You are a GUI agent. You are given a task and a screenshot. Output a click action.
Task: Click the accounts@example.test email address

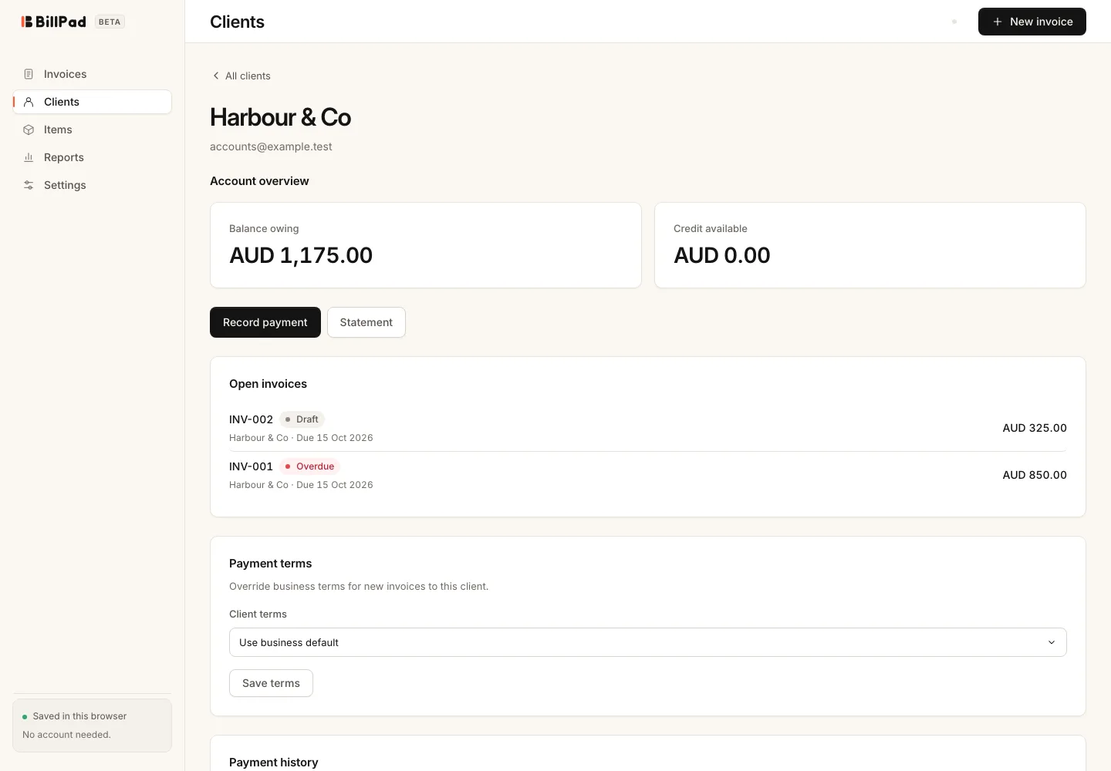(x=271, y=146)
